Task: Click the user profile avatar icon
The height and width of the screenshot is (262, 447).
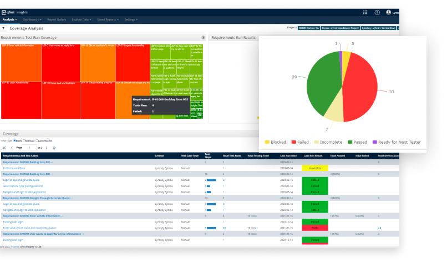Action: (x=389, y=12)
